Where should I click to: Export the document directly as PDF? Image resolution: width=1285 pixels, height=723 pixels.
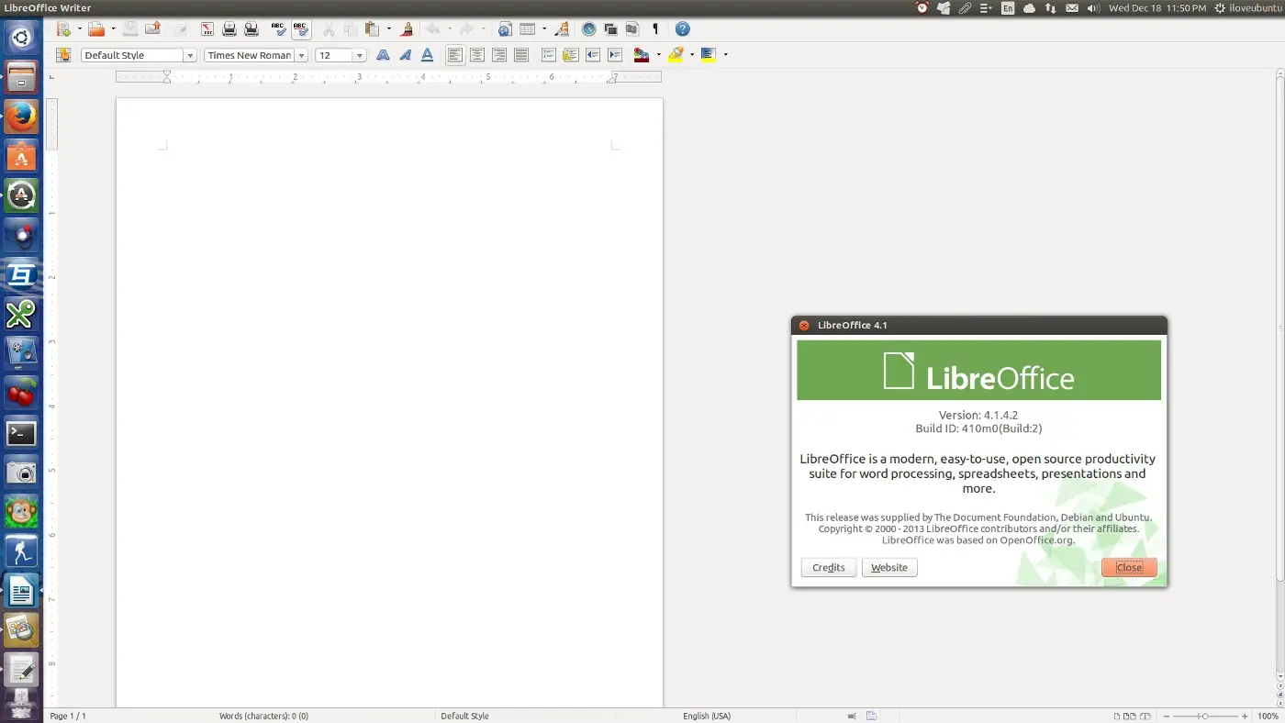[x=207, y=29]
